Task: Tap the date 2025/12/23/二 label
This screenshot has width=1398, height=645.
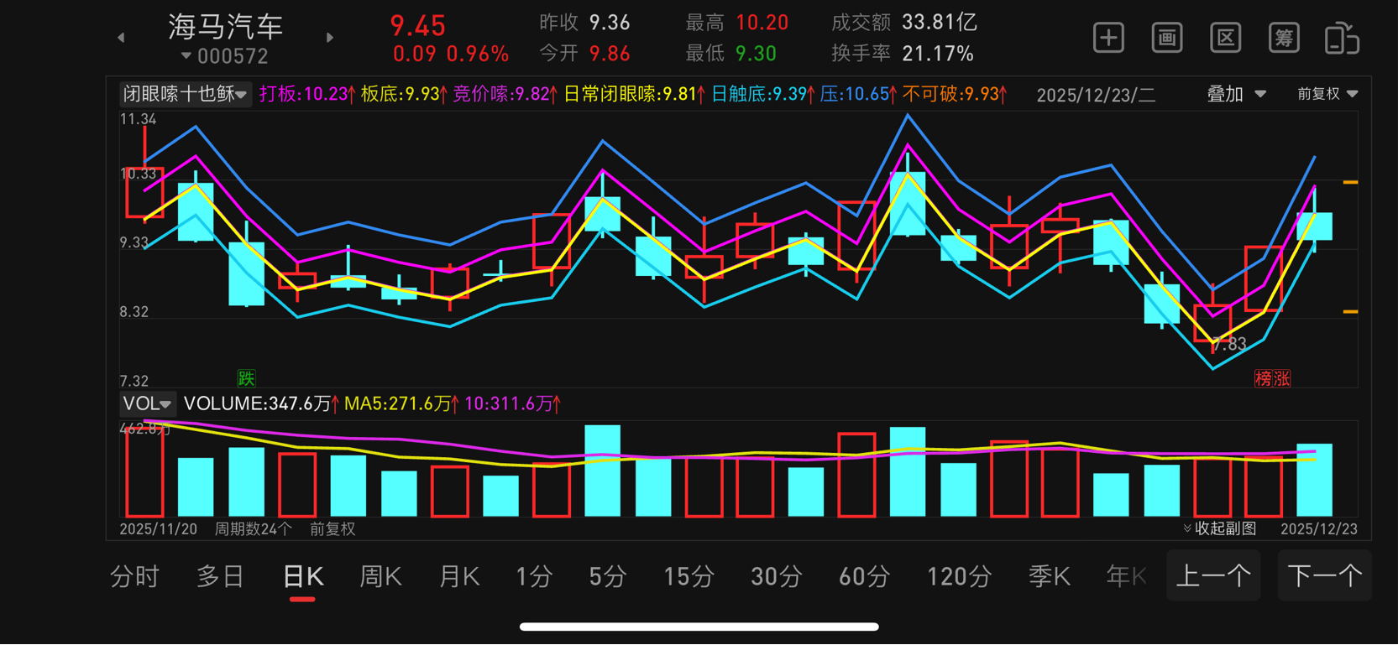Action: (x=1096, y=95)
